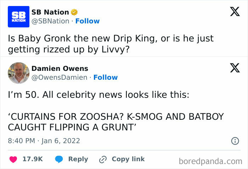
Task: Open the 8:40 PM Jan 6, 2022 timestamp
Action: point(44,141)
